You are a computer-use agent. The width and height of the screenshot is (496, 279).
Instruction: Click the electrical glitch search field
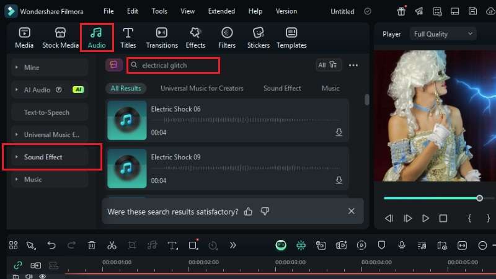coord(173,66)
